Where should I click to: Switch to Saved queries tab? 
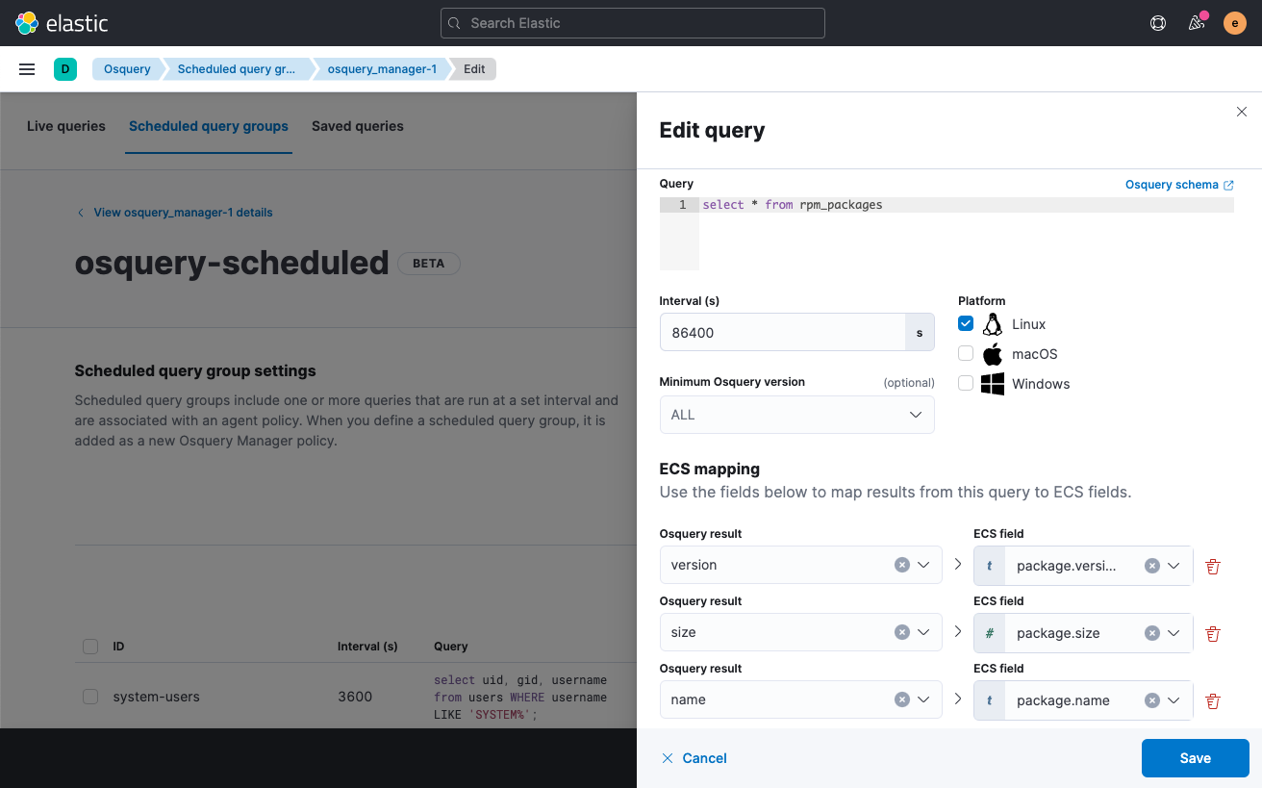click(x=358, y=126)
